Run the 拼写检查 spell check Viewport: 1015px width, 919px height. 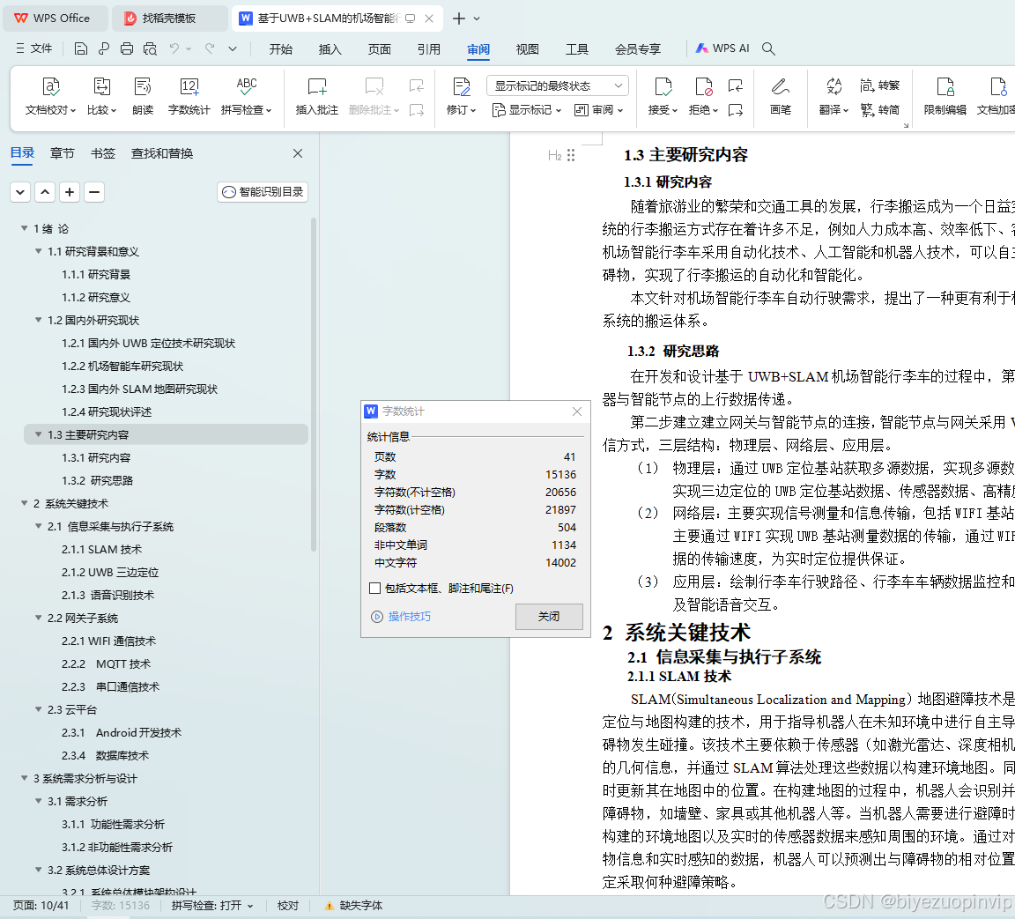tap(246, 96)
